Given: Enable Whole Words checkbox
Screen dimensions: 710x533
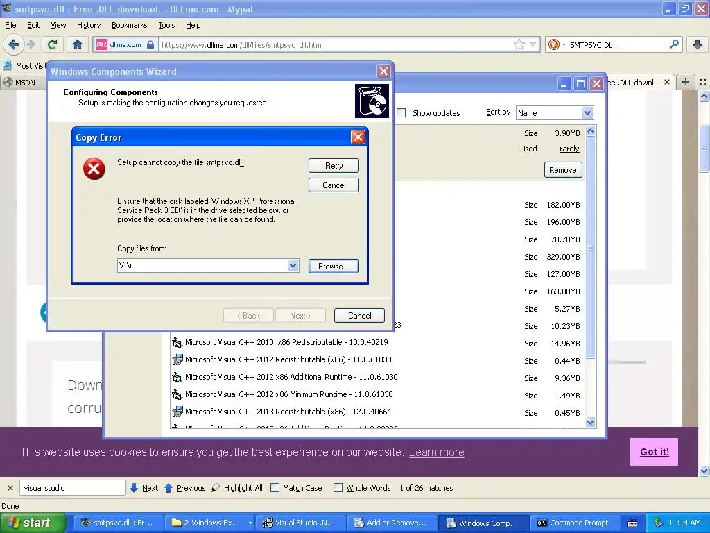Looking at the screenshot, I should pos(338,488).
